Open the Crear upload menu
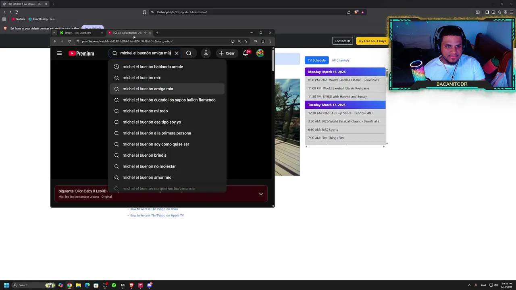Viewport: 516px width, 290px height. [x=227, y=53]
